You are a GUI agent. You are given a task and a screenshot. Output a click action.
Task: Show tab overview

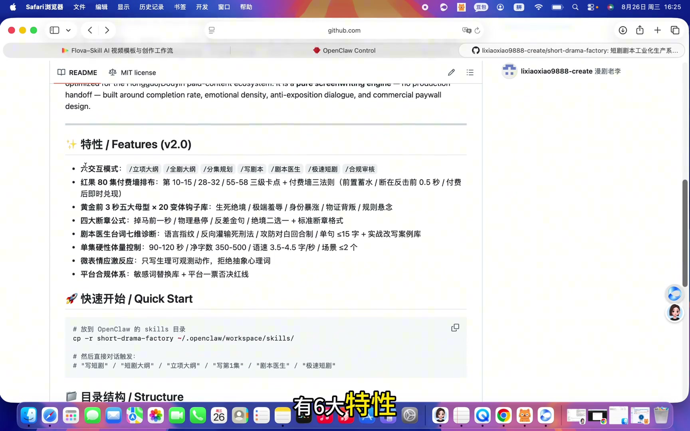tap(675, 30)
